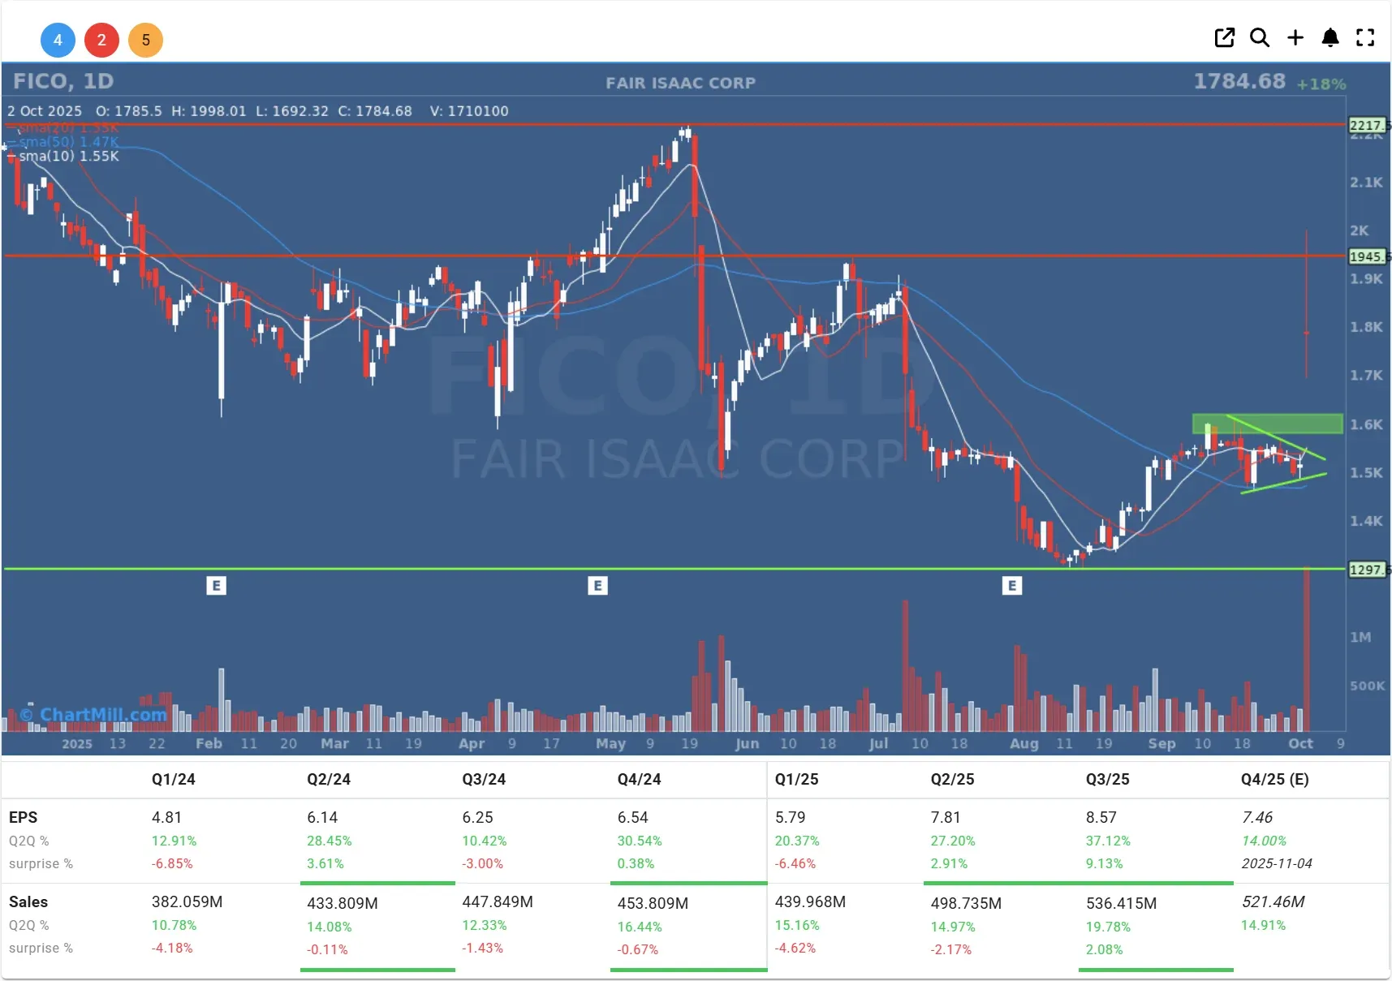Click the magnifier search icon
Viewport: 1392px width, 981px height.
(1259, 37)
